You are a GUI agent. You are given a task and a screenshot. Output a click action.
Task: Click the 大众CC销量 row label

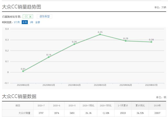tap(24, 113)
